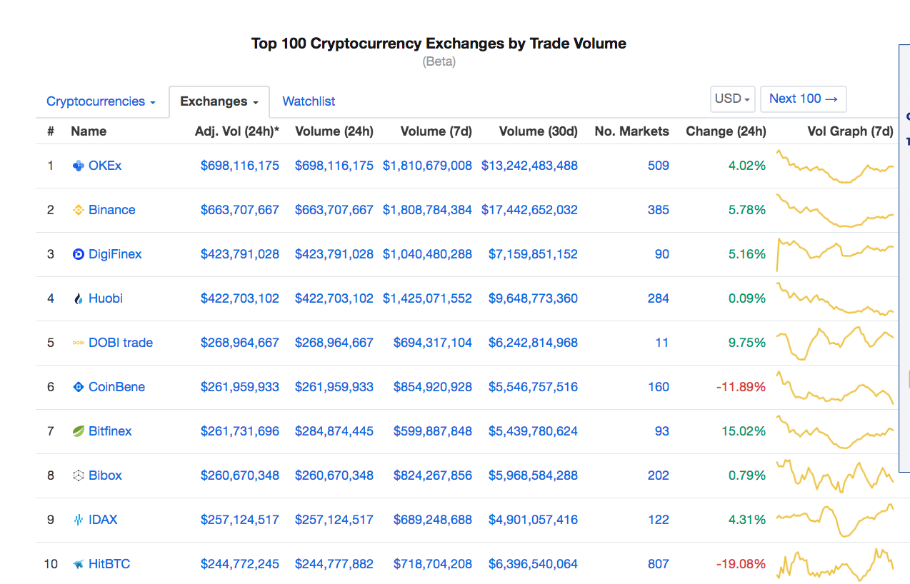This screenshot has width=910, height=584.
Task: Sort by Volume (30d) column header
Action: tap(539, 131)
